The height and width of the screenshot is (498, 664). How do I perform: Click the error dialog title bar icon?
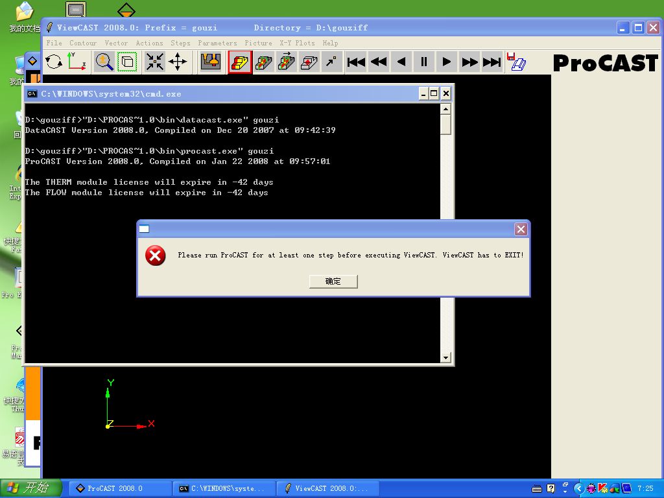tap(144, 229)
